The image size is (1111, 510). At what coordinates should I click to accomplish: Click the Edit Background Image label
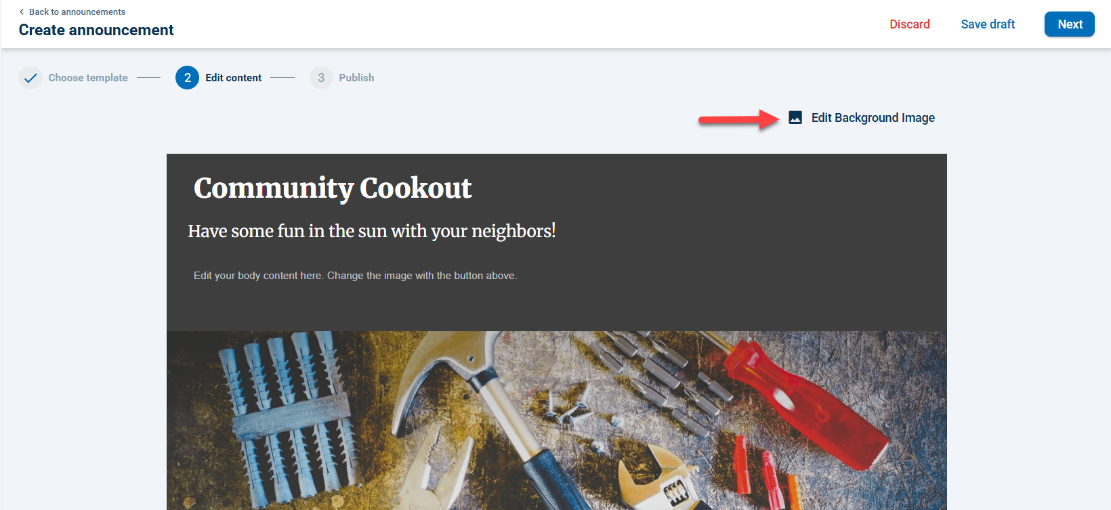pos(873,118)
